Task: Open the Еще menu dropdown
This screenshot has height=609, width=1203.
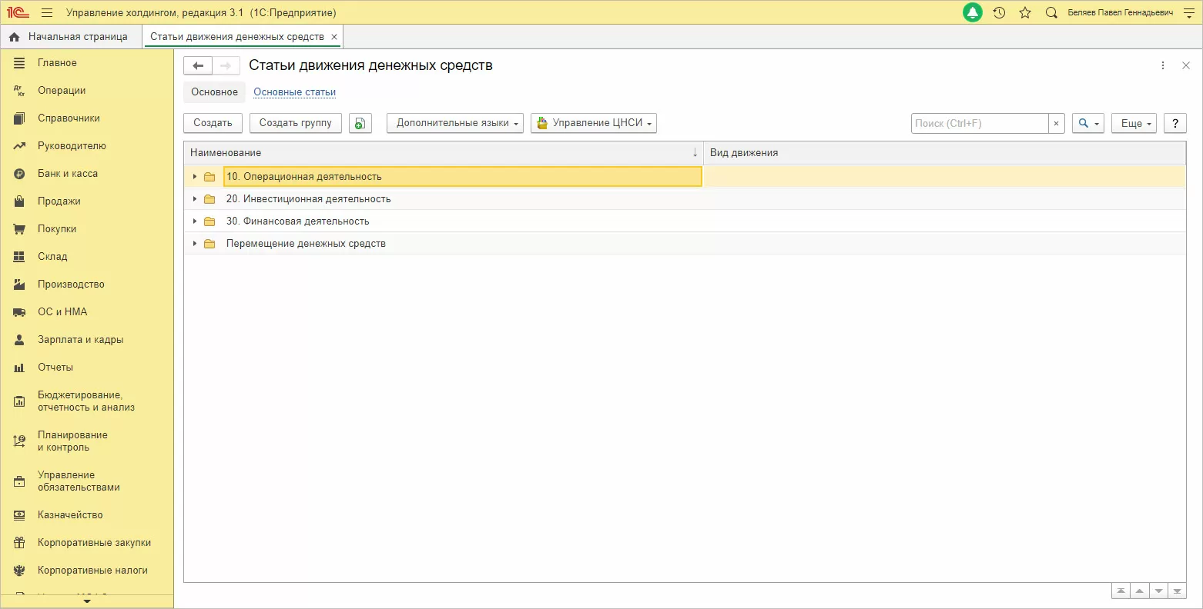Action: click(1134, 123)
